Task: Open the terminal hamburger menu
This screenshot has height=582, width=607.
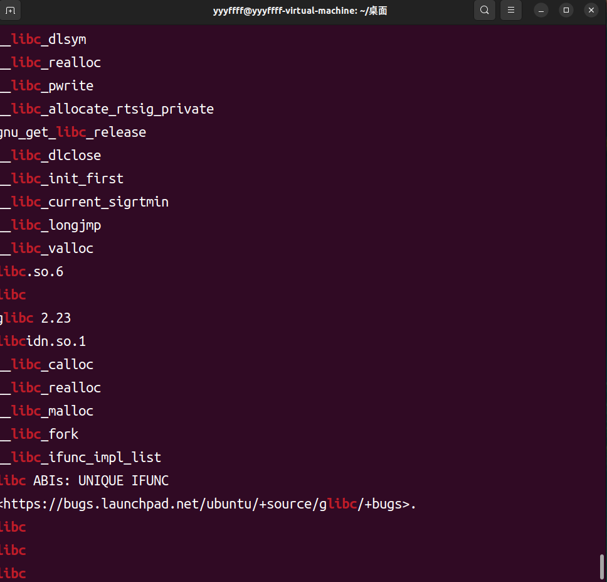Action: click(511, 10)
